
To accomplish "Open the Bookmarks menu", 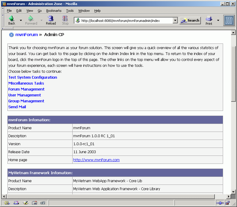I will (x=54, y=11).
